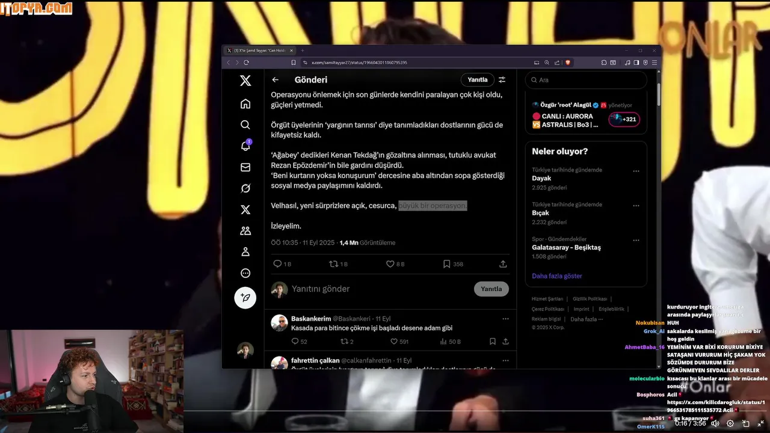Open options for Galatasaray - Beşiktaş trend
Viewport: 770px width, 433px height.
pos(636,240)
